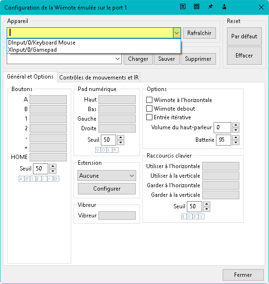The height and width of the screenshot is (284, 269).
Task: Click the Configurer extension button
Action: click(x=107, y=189)
